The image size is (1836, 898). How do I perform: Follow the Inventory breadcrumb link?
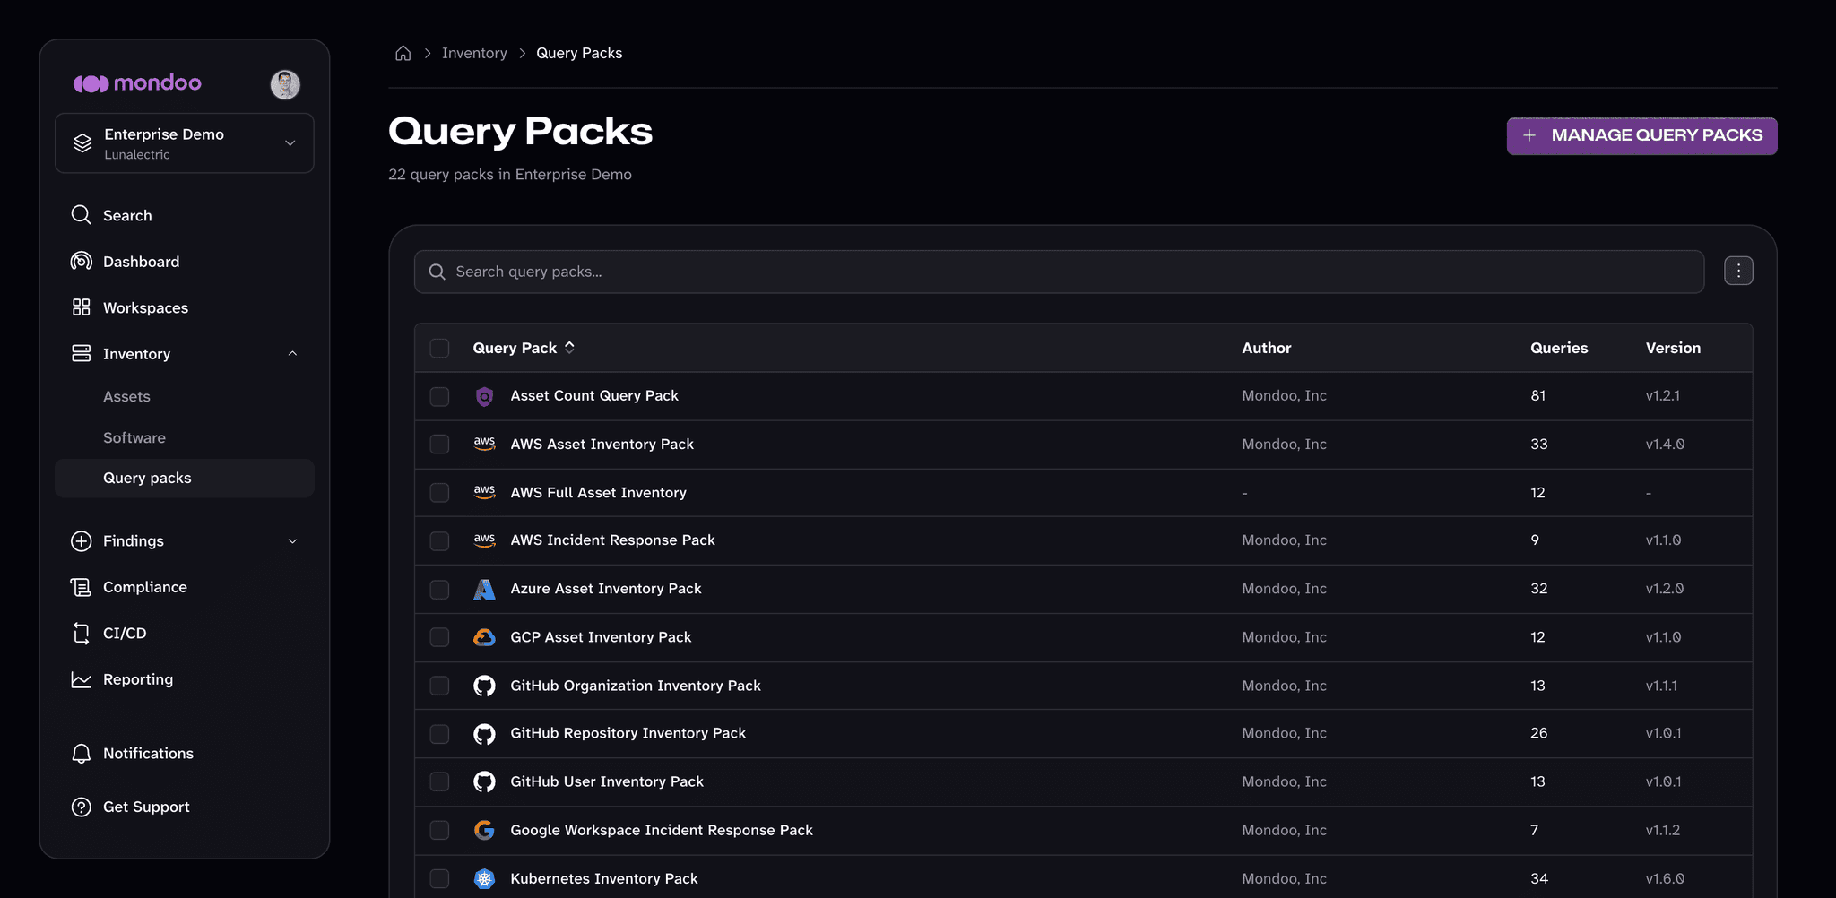pos(474,54)
